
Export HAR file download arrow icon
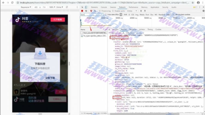point(145,11)
